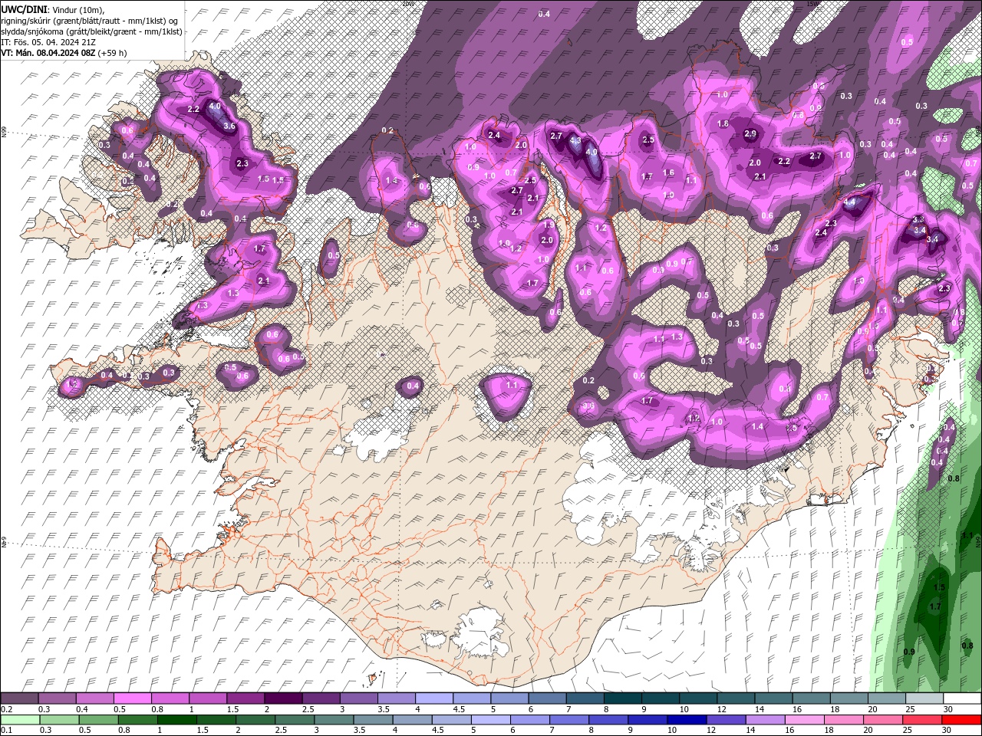Click the darkest green 1 swatch in rain legend
The width and height of the screenshot is (982, 736).
(177, 720)
